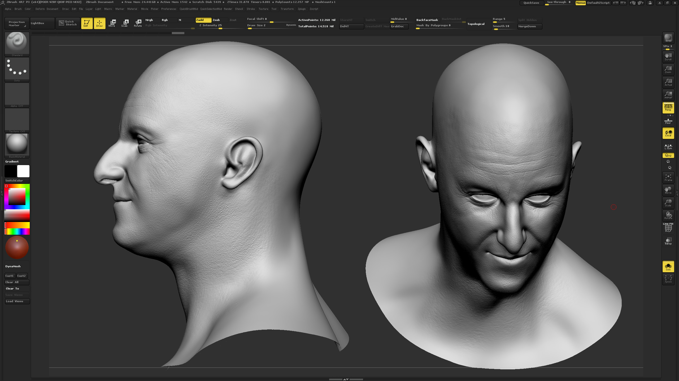Screen dimensions: 679x381
Task: Open the BasicMaterial material picker
Action: 17,146
